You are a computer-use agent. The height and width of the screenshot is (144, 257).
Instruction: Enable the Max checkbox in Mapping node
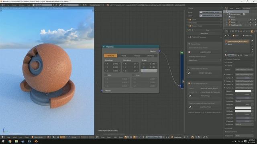133,75
